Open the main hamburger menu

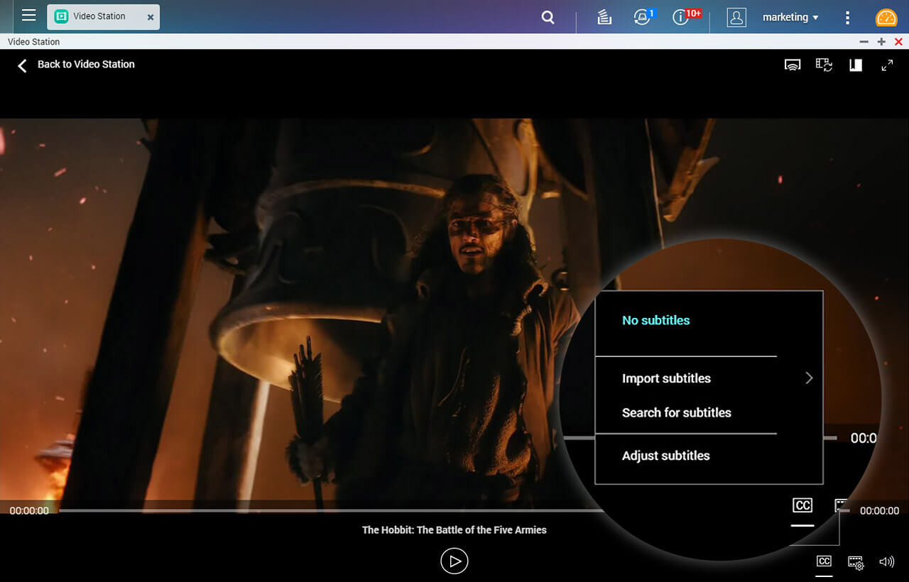pos(28,16)
